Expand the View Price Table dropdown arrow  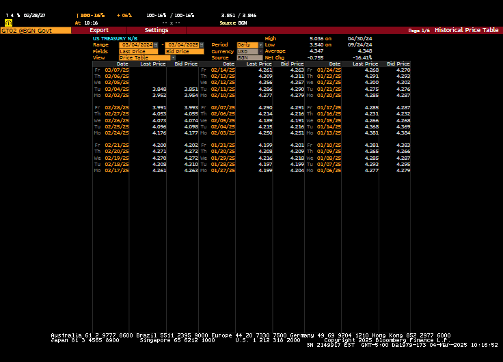coord(173,57)
